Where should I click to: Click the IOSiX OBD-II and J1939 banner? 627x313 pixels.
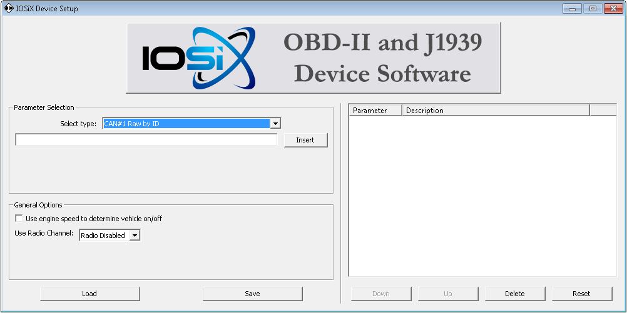pos(313,58)
